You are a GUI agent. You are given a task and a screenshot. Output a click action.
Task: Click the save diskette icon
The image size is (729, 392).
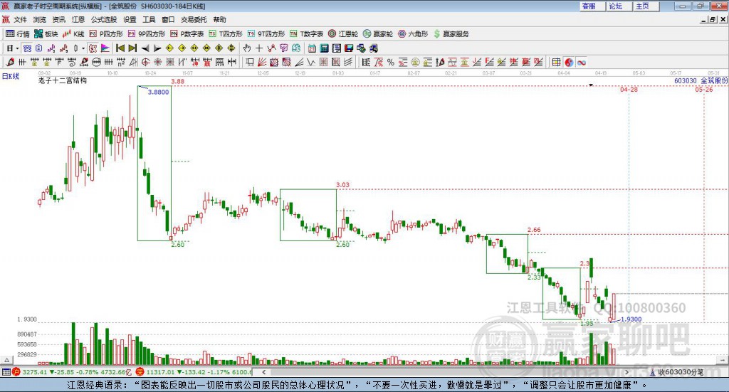tap(349, 48)
